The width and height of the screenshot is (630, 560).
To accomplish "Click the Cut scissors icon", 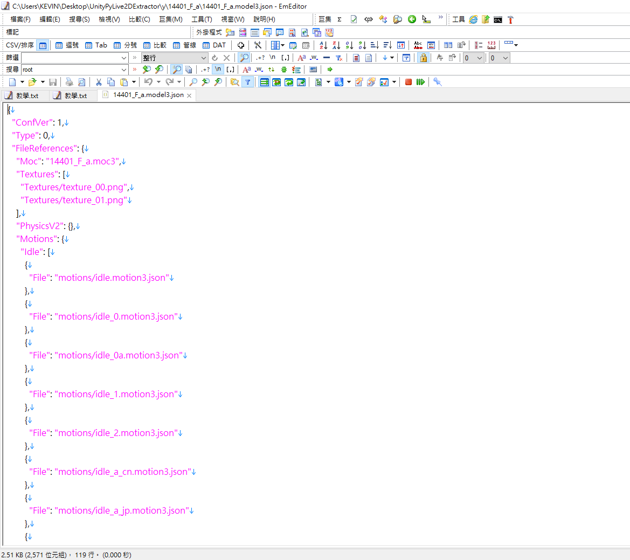I will (99, 82).
